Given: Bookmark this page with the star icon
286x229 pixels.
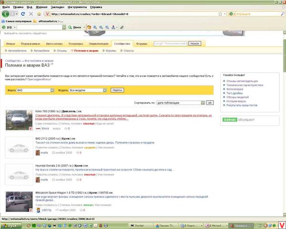Looking at the screenshot, I should [220, 14].
